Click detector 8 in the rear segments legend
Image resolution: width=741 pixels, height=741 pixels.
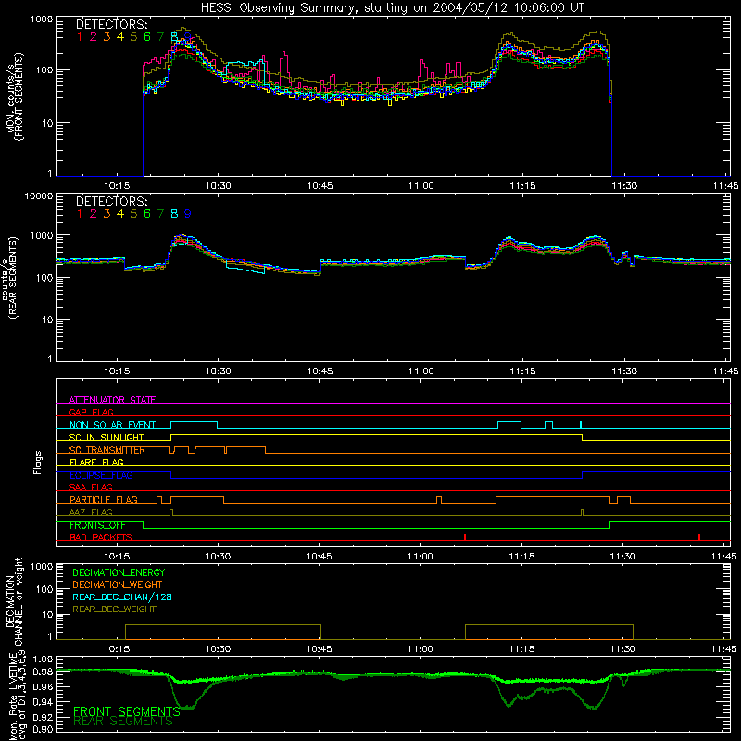tap(174, 214)
